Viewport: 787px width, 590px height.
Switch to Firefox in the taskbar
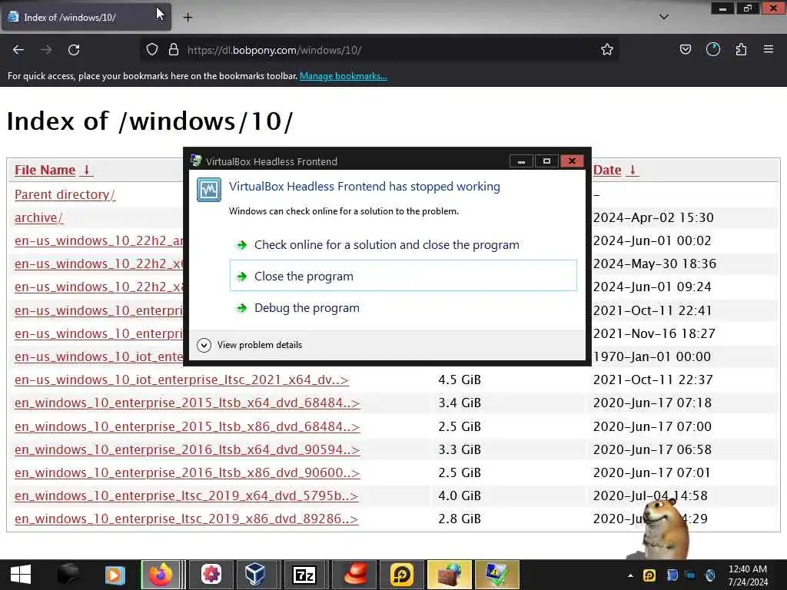[161, 575]
